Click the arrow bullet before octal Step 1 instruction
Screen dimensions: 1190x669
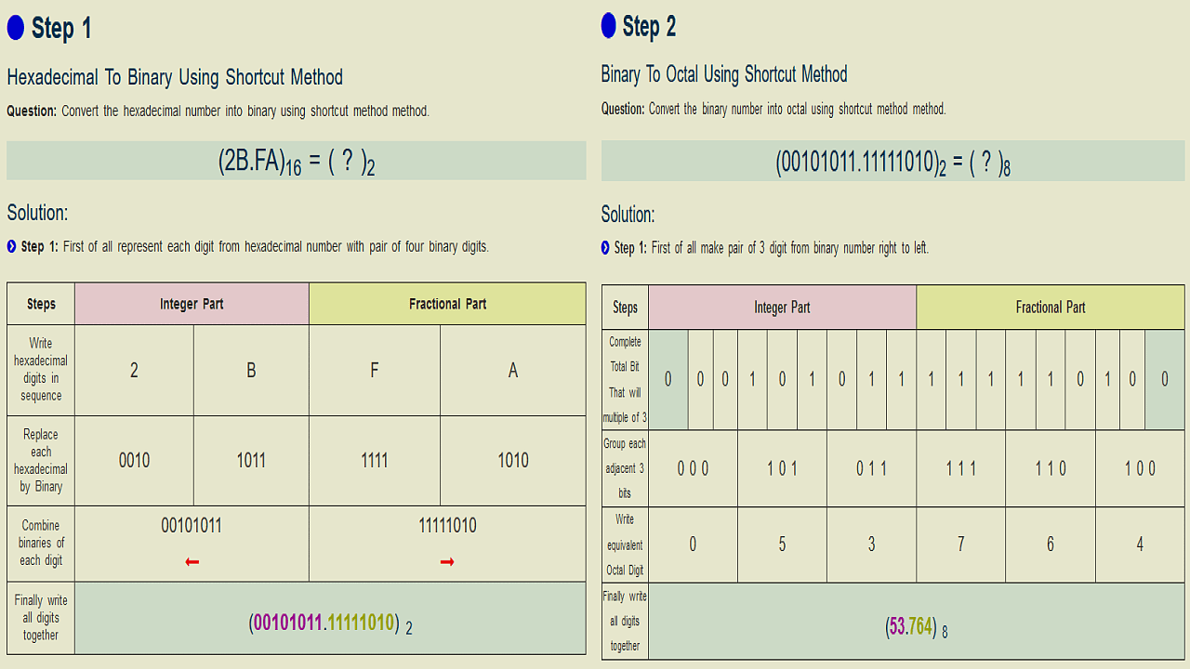pyautogui.click(x=606, y=248)
